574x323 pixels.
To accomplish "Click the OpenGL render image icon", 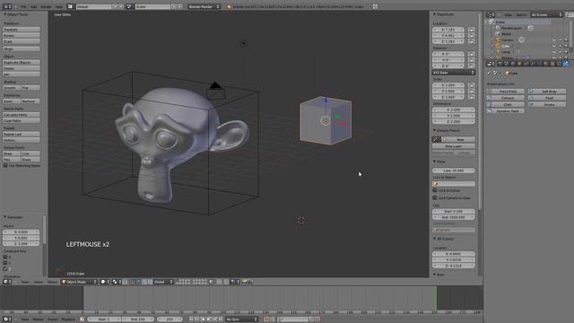I will (245, 282).
